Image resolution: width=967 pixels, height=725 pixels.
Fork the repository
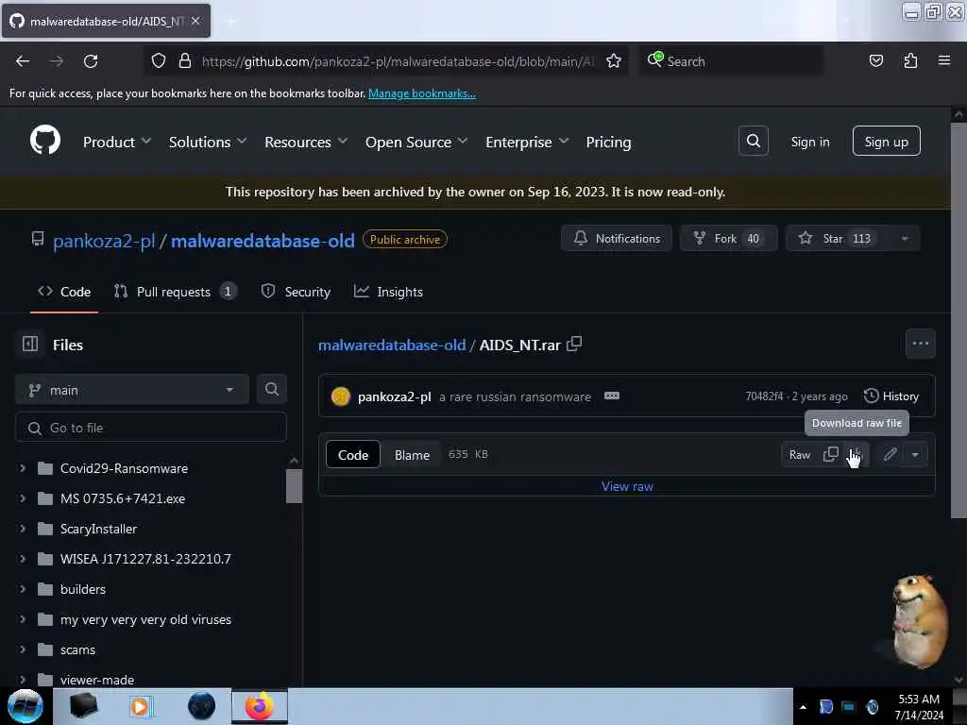tap(728, 239)
